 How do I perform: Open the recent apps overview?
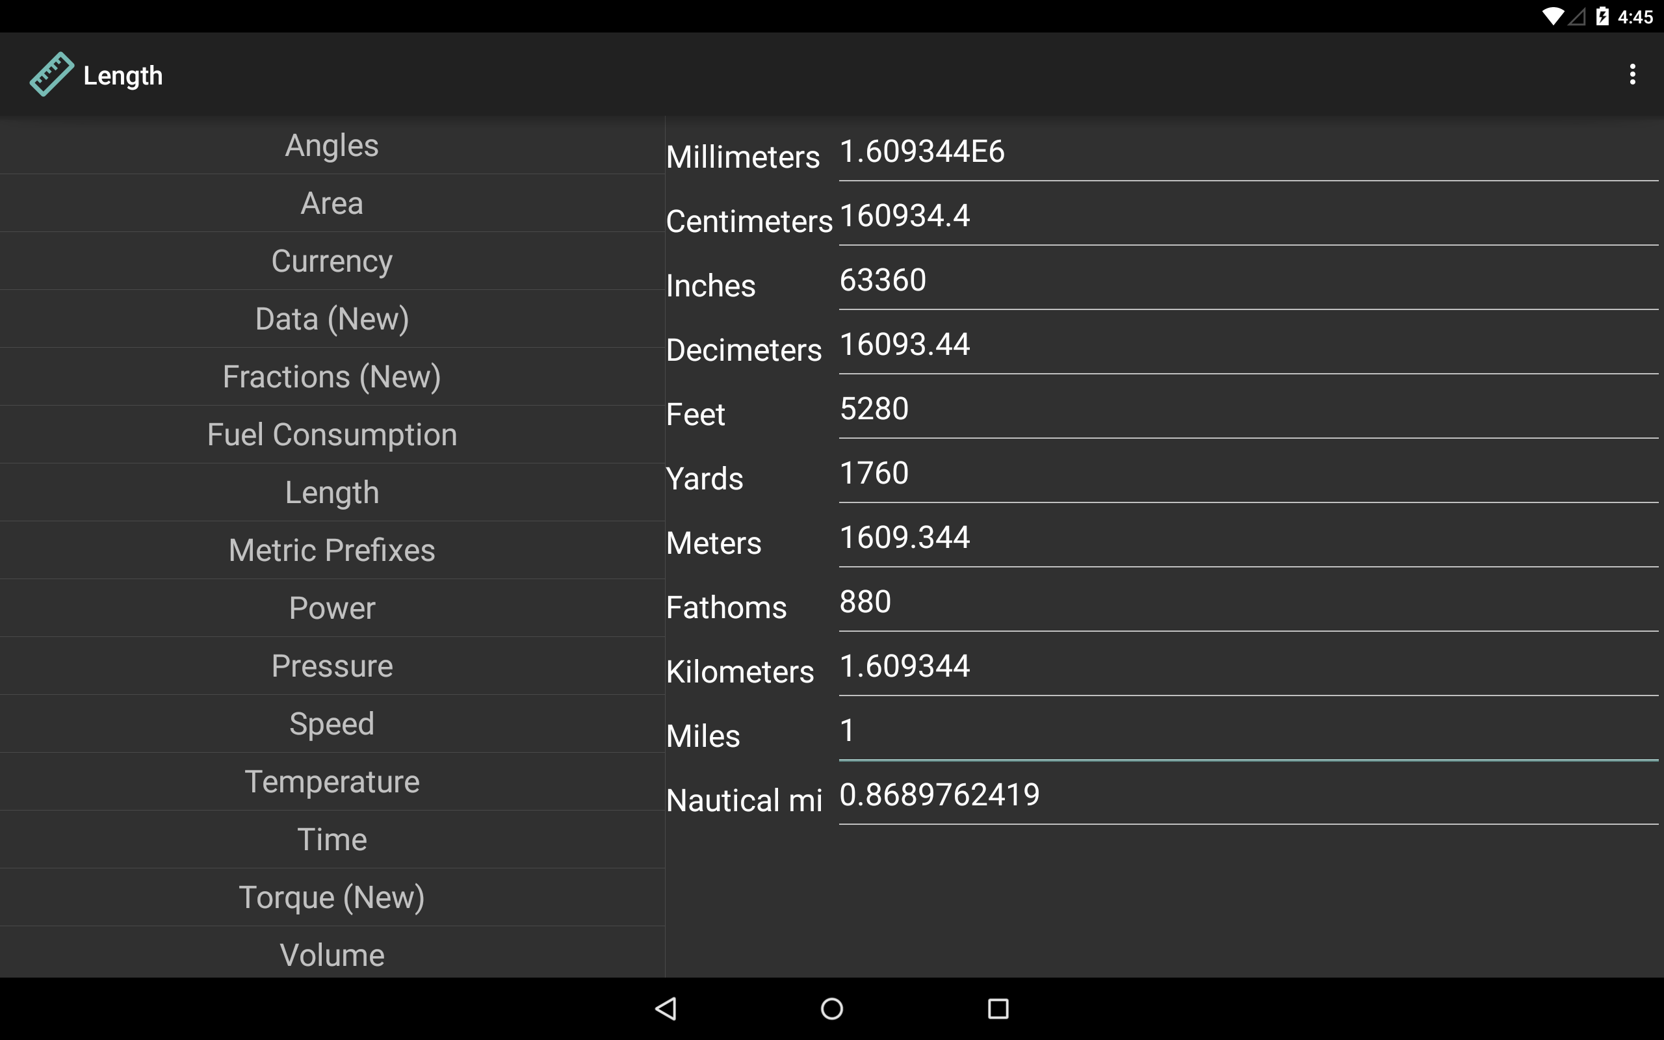998,1008
